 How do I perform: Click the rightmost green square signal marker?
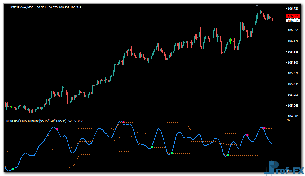[227, 156]
